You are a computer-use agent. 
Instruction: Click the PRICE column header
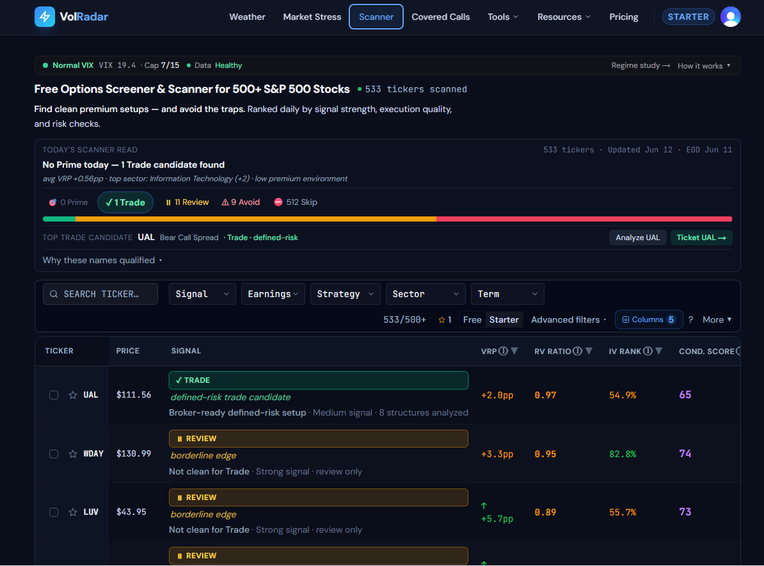click(x=128, y=351)
